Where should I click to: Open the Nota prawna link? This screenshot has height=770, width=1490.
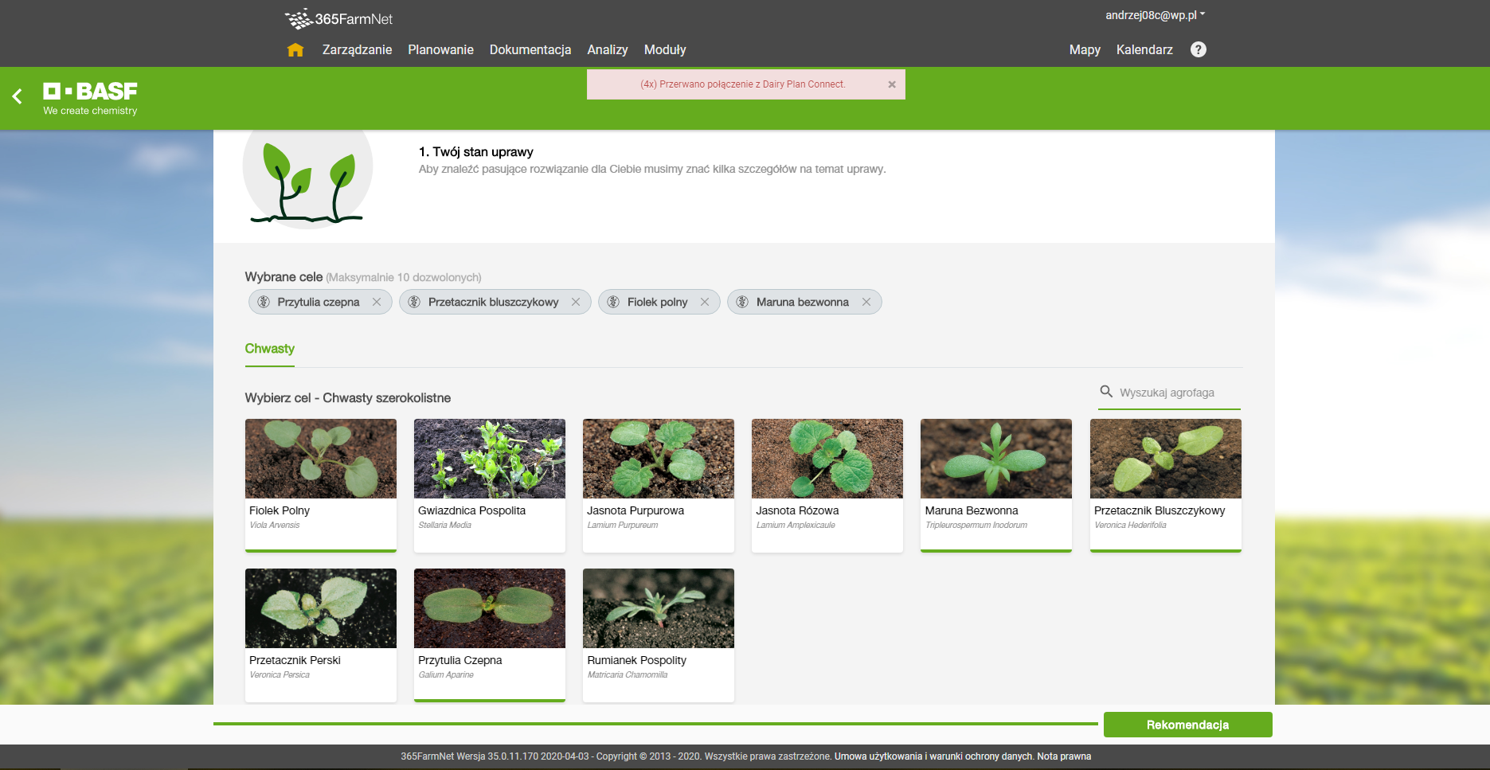coord(1064,756)
